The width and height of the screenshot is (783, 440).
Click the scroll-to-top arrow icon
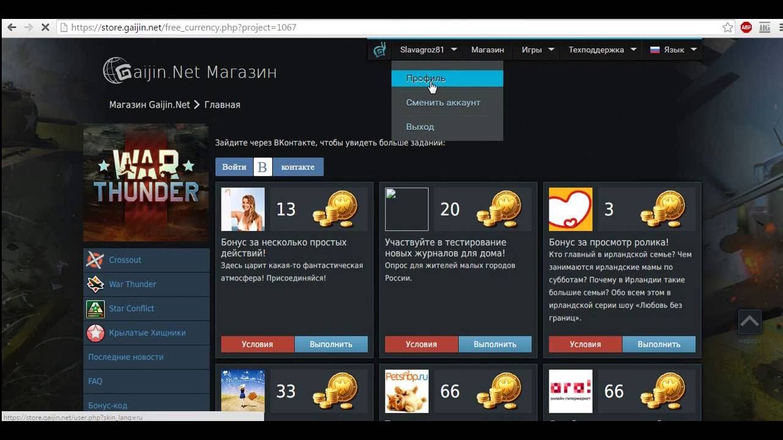point(749,321)
